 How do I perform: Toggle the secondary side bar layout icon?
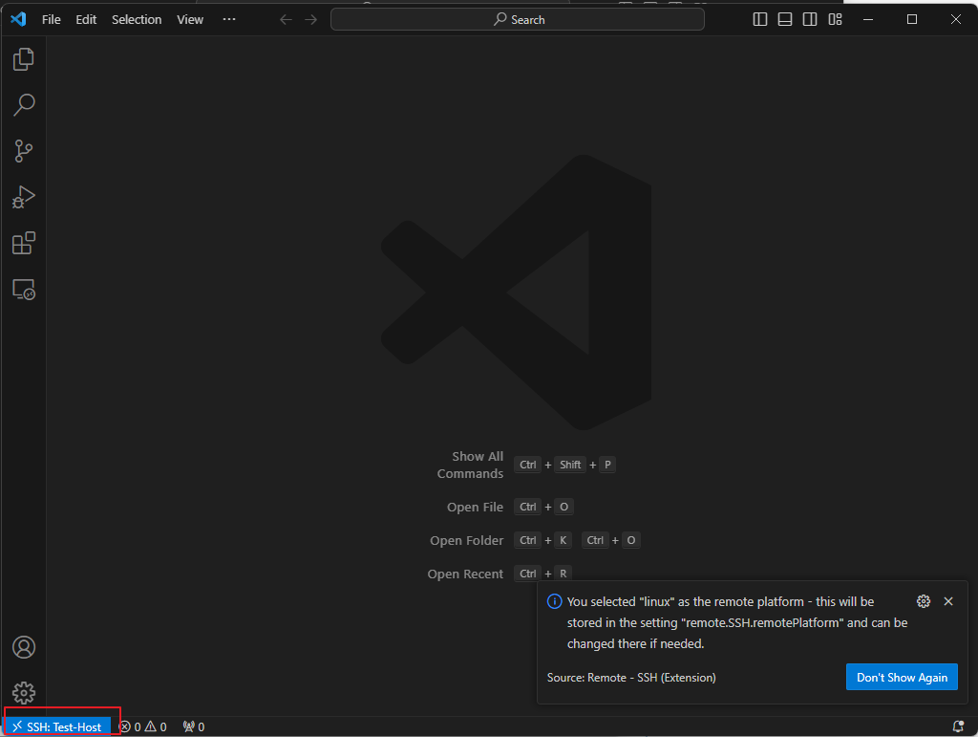pyautogui.click(x=810, y=19)
